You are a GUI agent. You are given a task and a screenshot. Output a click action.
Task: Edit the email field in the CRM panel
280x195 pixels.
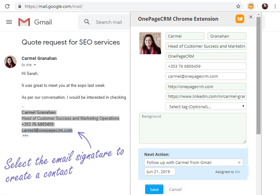coord(206,76)
